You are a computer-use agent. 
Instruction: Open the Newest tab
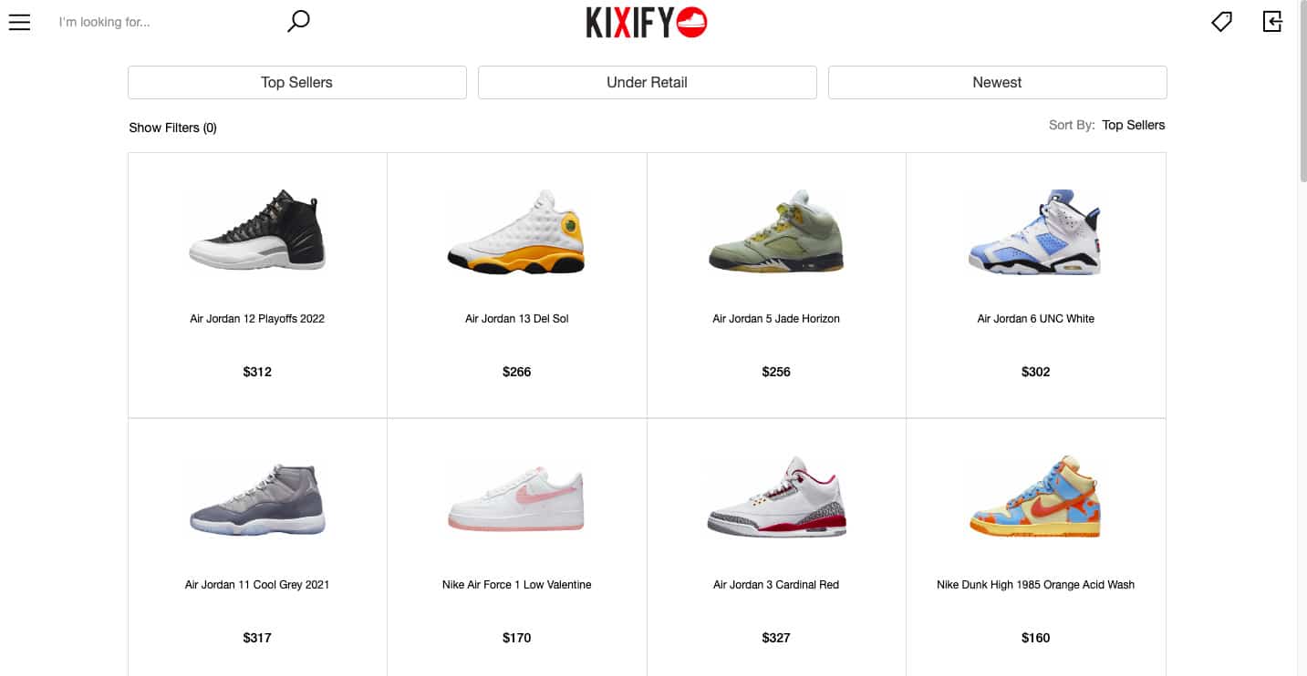[997, 82]
